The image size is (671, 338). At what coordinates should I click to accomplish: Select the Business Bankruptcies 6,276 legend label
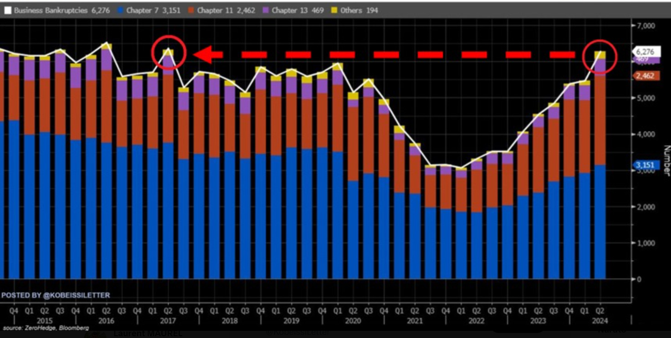click(62, 10)
